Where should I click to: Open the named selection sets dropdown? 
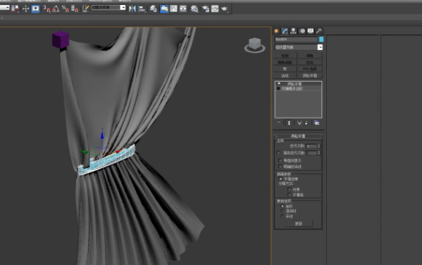pos(108,8)
